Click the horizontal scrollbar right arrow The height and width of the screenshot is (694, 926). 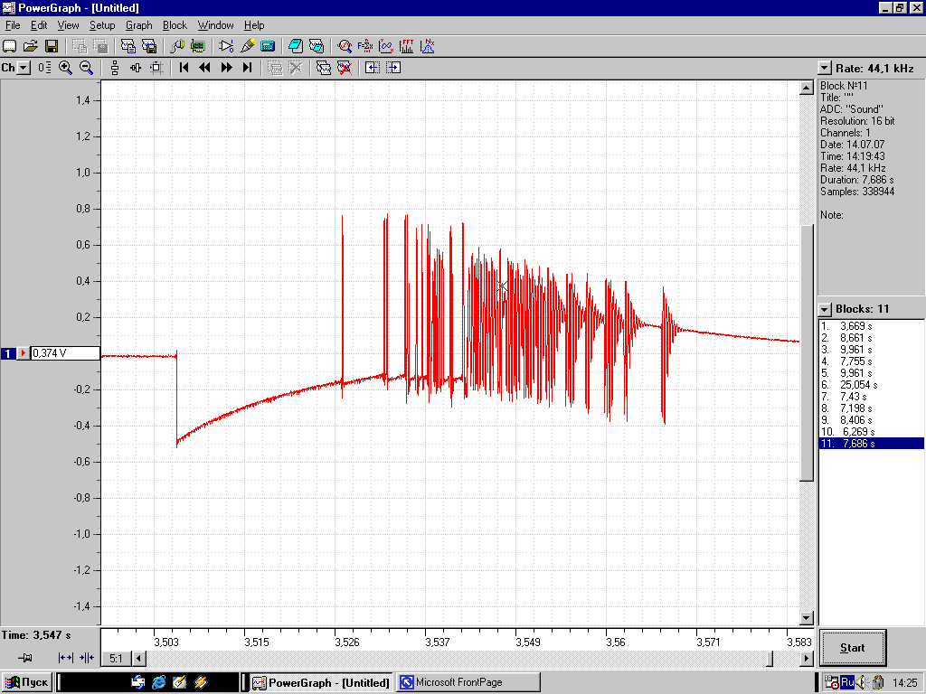click(807, 658)
